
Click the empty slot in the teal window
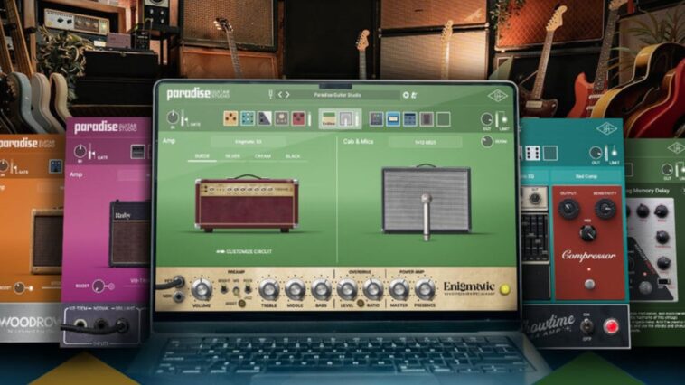550,154
